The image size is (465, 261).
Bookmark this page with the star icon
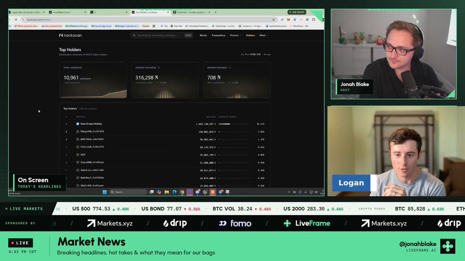(x=274, y=19)
